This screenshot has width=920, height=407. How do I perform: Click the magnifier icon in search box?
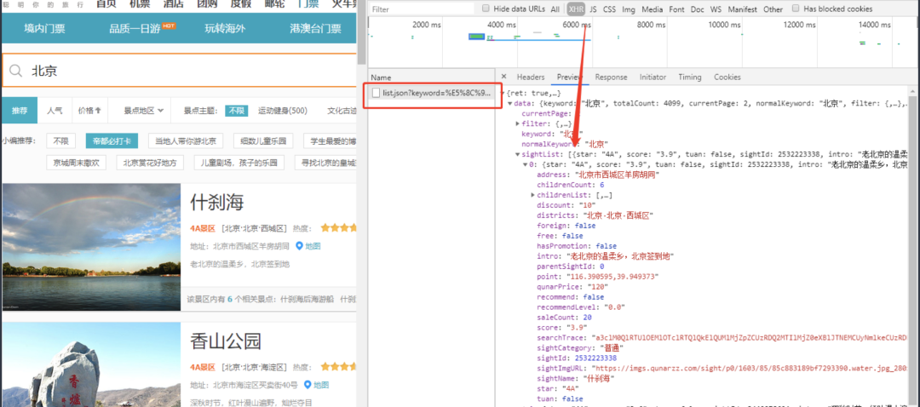[15, 71]
